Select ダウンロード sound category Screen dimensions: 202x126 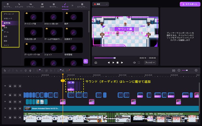(x=9, y=14)
